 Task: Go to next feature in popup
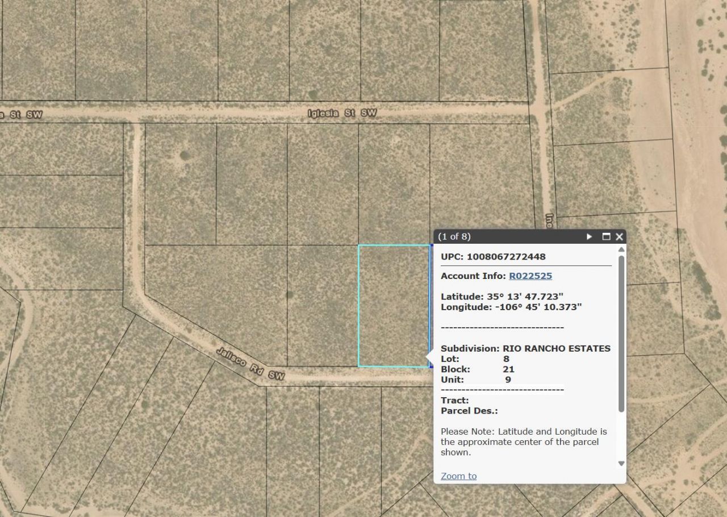(589, 237)
